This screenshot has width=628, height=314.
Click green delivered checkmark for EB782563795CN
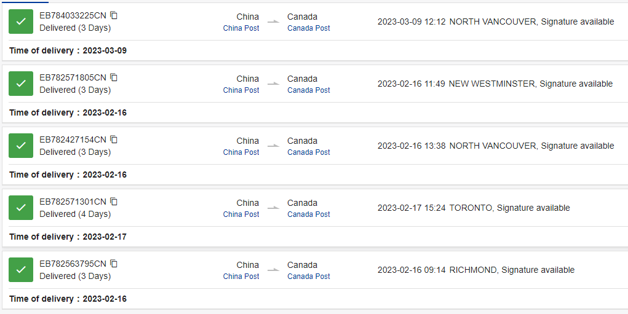pyautogui.click(x=21, y=270)
